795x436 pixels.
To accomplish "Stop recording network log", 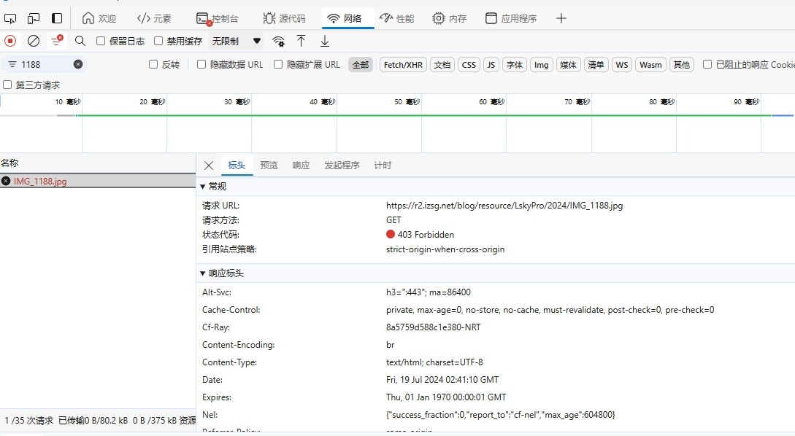I will tap(10, 41).
